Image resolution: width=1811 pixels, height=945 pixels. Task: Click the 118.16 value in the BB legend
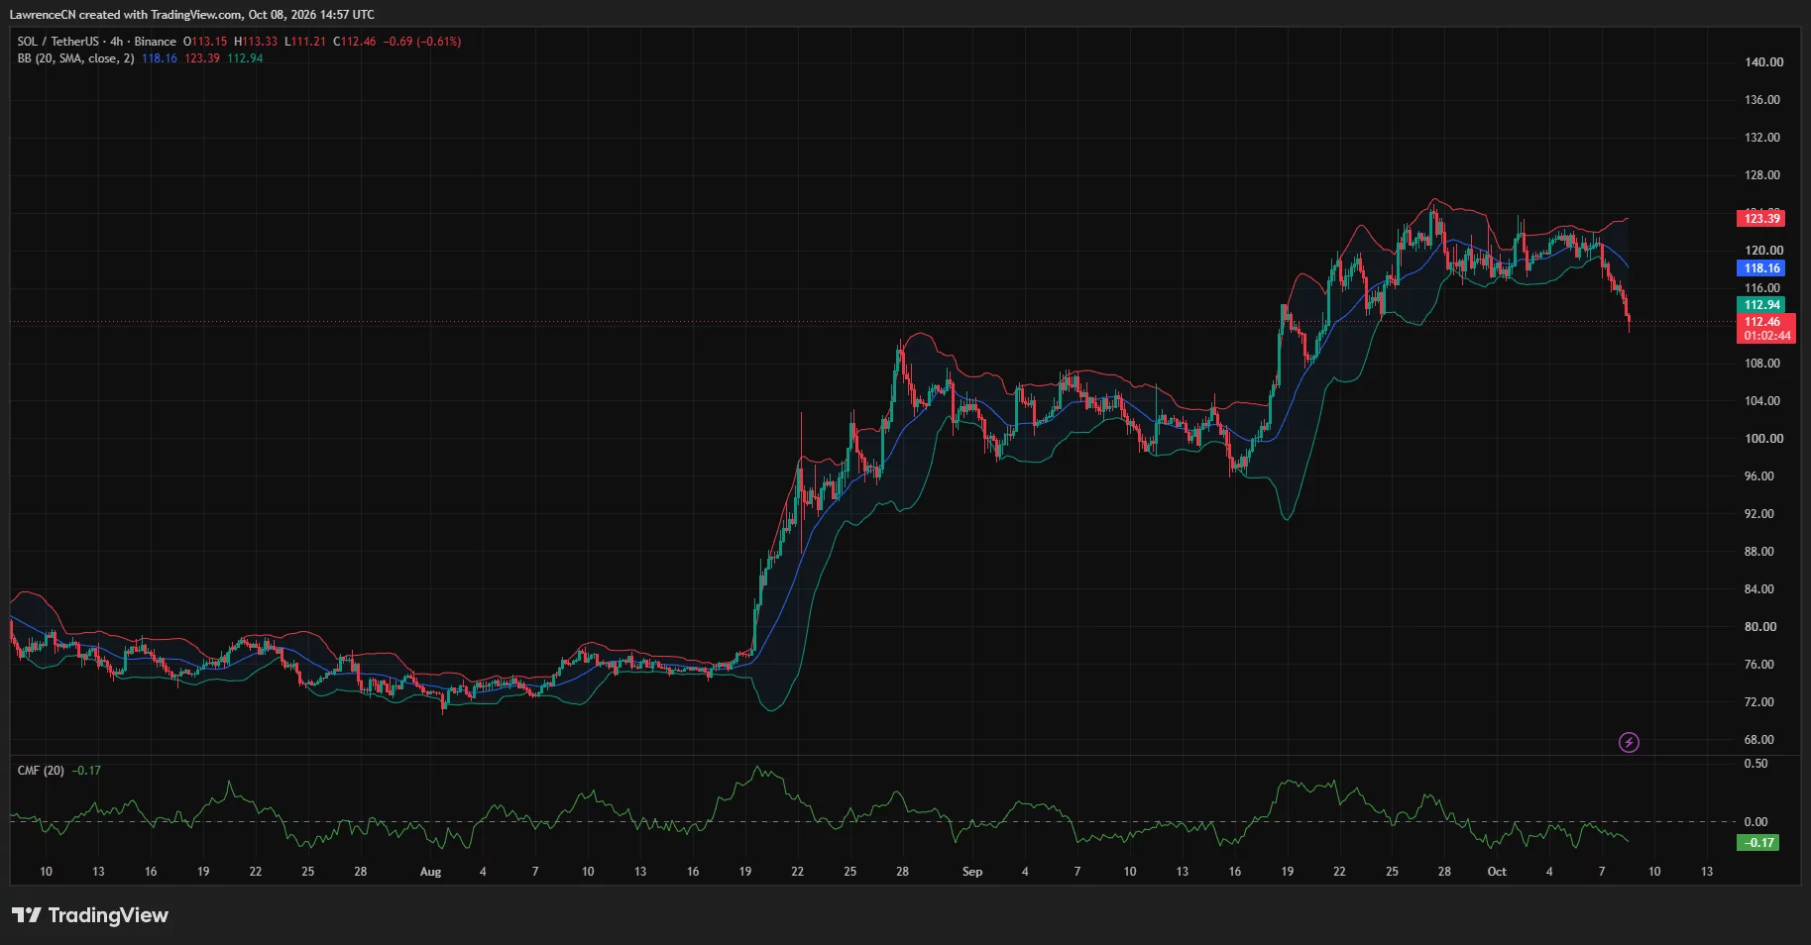click(x=160, y=58)
